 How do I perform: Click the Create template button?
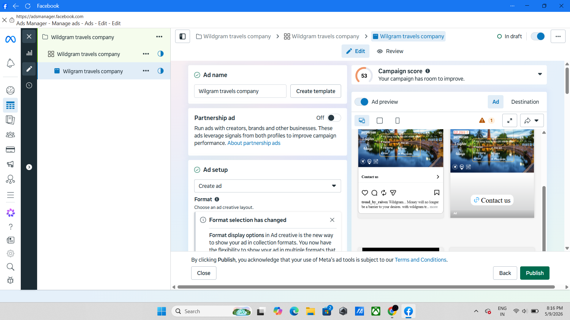tap(316, 91)
